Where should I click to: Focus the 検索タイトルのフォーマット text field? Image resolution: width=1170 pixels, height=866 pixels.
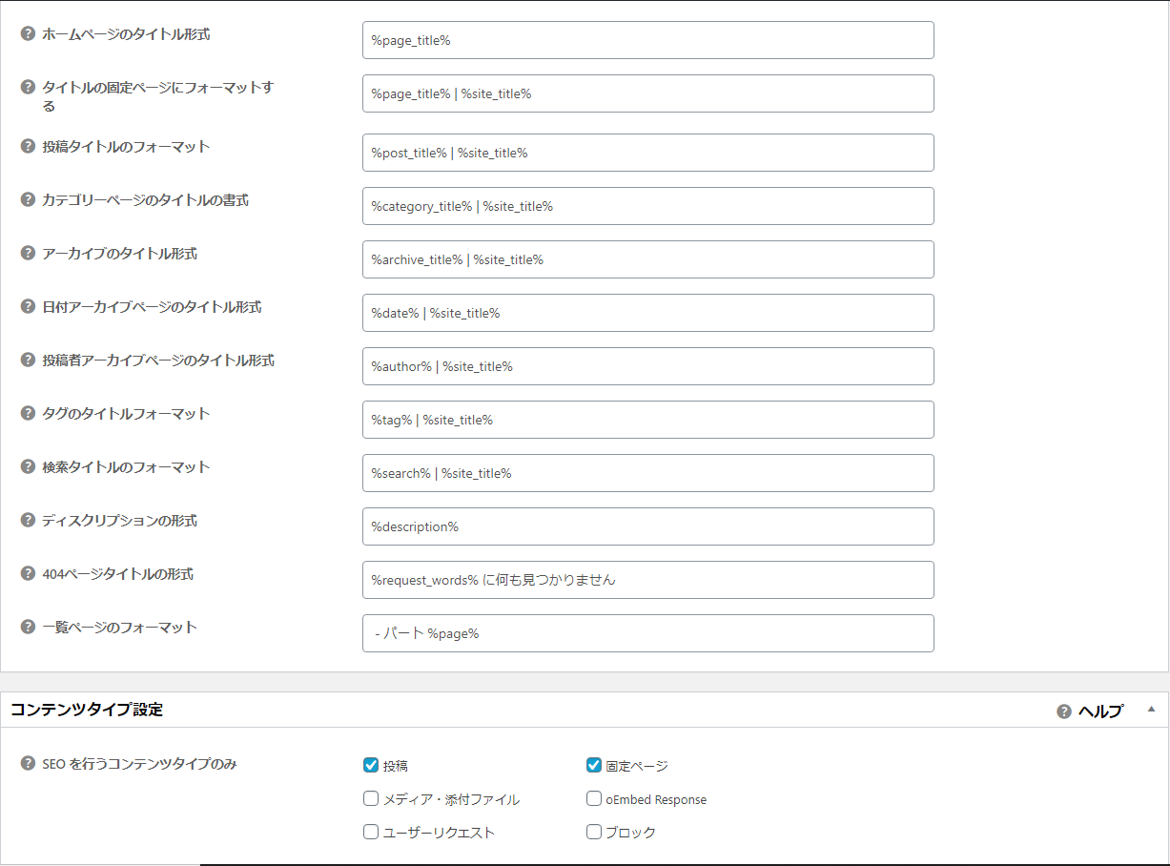647,473
